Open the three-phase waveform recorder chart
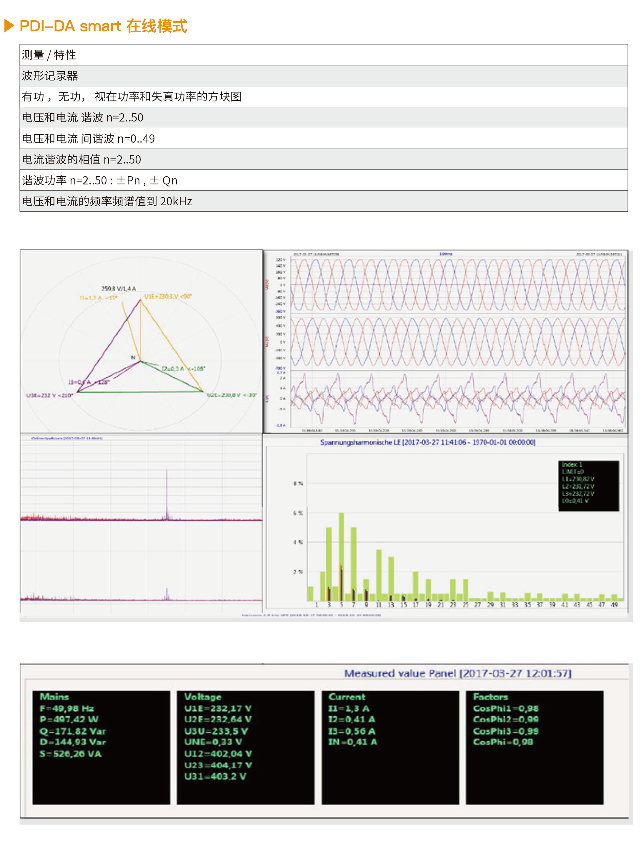Screen dimensions: 641x851 [446, 342]
